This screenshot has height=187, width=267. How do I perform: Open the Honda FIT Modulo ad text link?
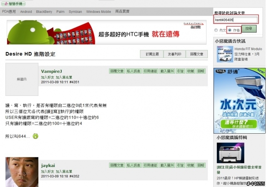pos(248,54)
